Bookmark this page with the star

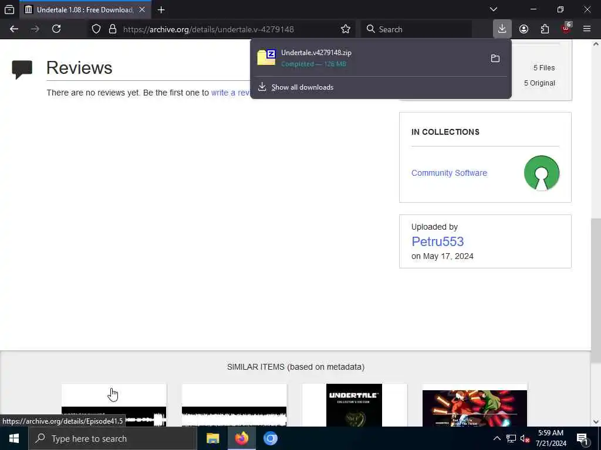(x=346, y=29)
